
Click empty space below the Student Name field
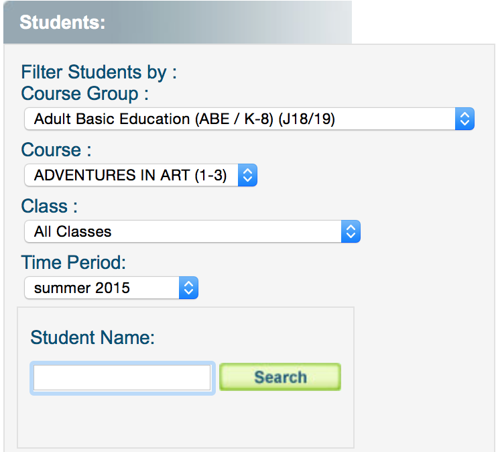point(184,419)
